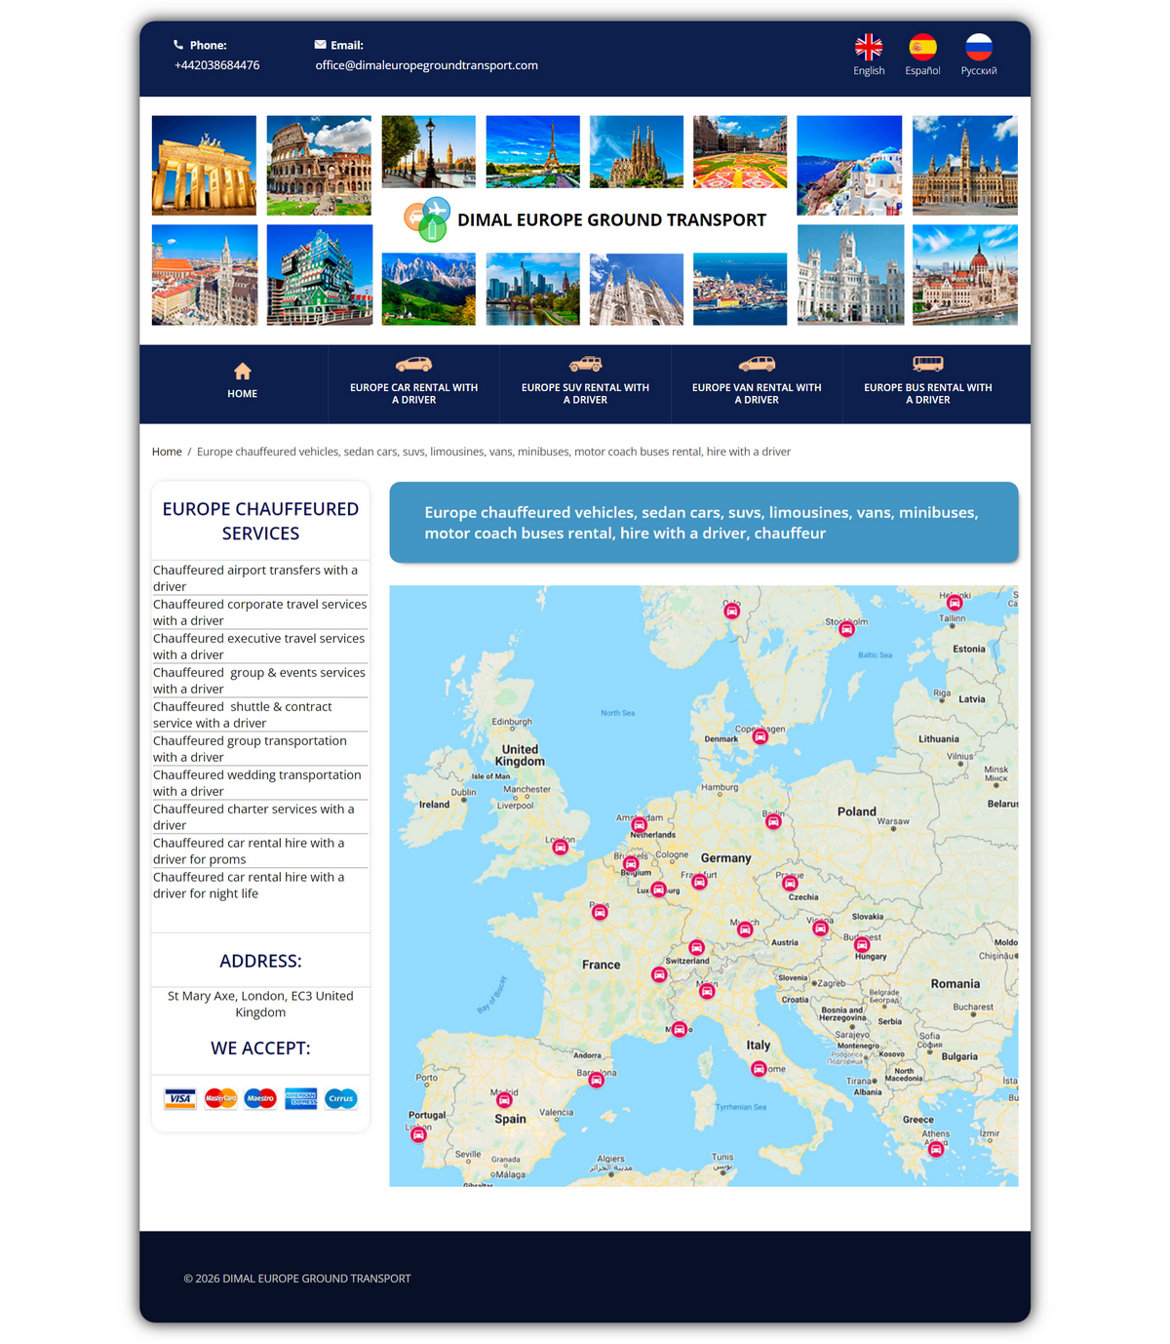Click the Sagrada Familia photo thumbnail

click(637, 151)
